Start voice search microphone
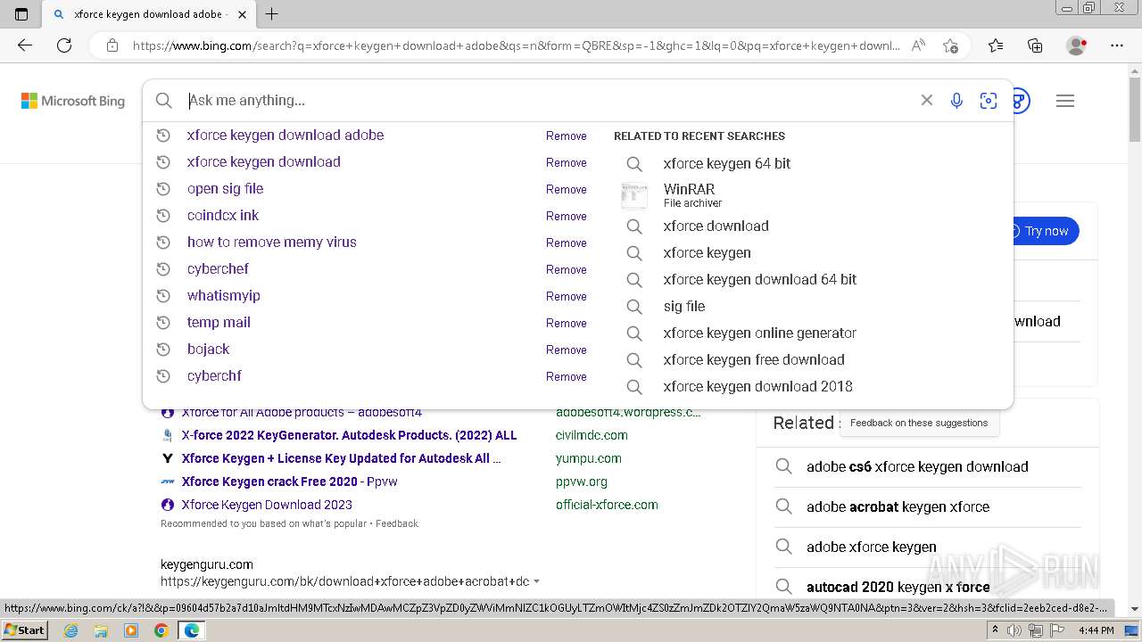The image size is (1142, 642). coord(956,101)
